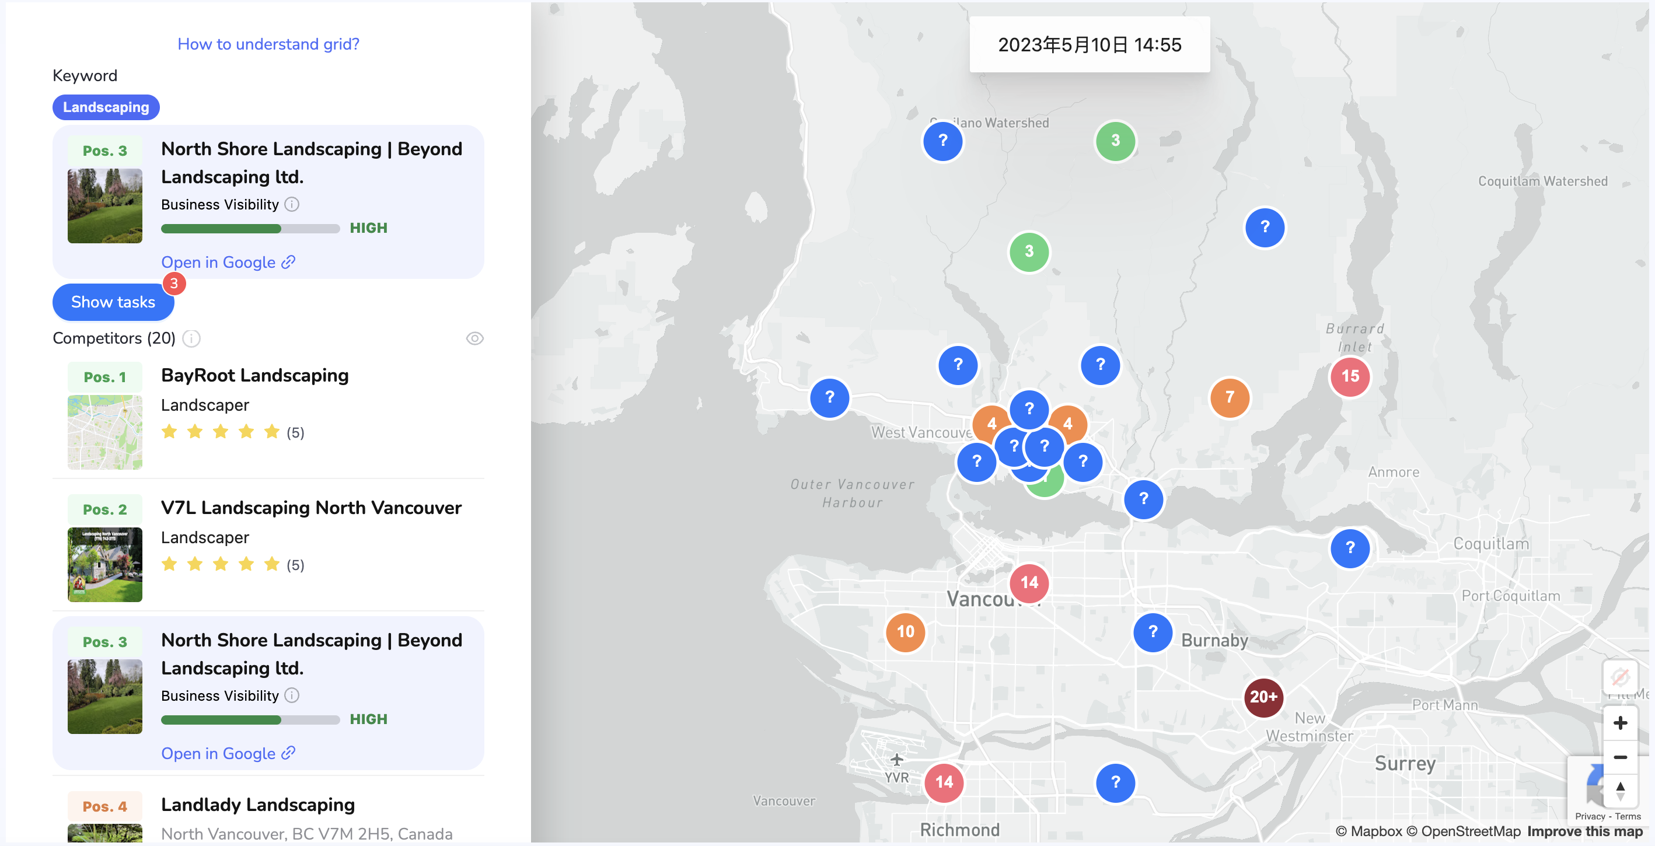
Task: Open Mapbox attribution link
Action: click(x=1368, y=831)
